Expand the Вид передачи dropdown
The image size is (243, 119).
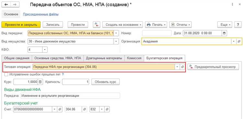click(116, 33)
